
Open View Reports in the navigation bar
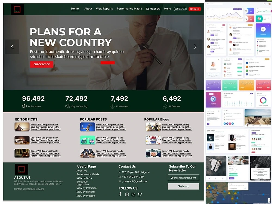[104, 9]
